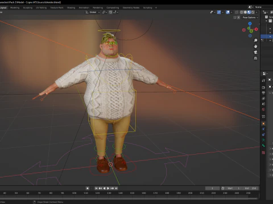
Task: Toggle viewport overlays
Action: (x=228, y=12)
